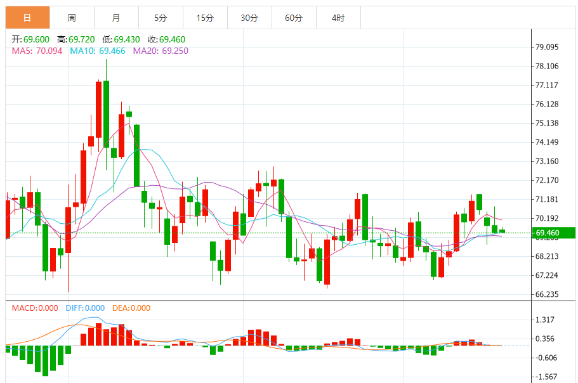This screenshot has height=383, width=578.
Task: Click the MA20: 69.250 indicator label
Action: [x=161, y=51]
